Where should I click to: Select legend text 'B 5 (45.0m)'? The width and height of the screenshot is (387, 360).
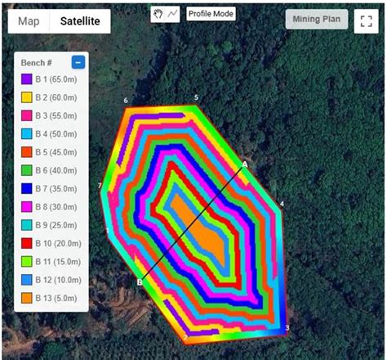(x=56, y=152)
